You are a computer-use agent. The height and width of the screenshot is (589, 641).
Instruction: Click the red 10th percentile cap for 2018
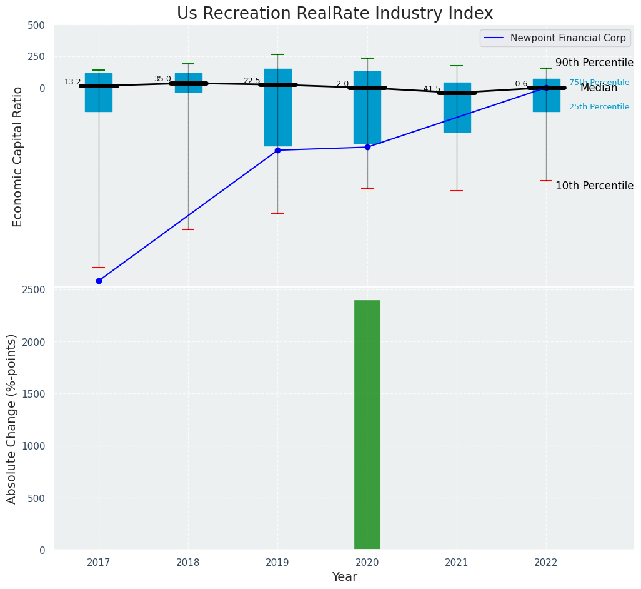188,229
